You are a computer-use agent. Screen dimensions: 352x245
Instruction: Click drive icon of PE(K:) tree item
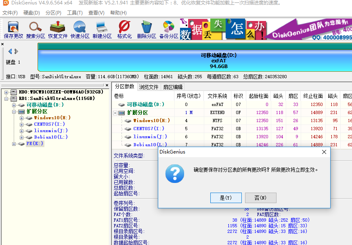pyautogui.click(x=21, y=144)
